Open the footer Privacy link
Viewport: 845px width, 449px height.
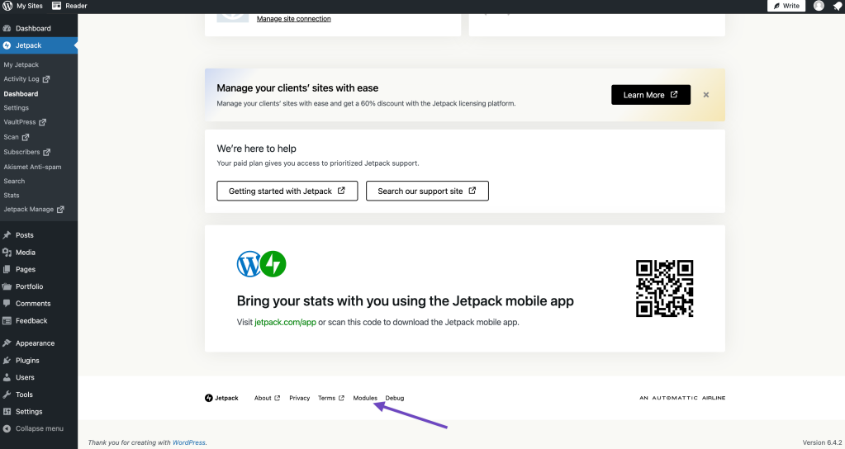click(300, 399)
